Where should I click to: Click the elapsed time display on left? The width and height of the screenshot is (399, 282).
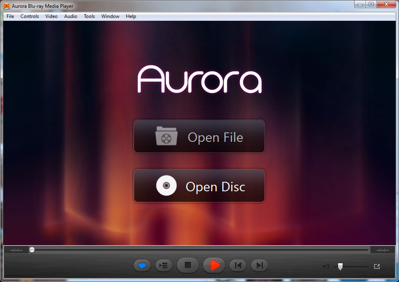click(16, 250)
